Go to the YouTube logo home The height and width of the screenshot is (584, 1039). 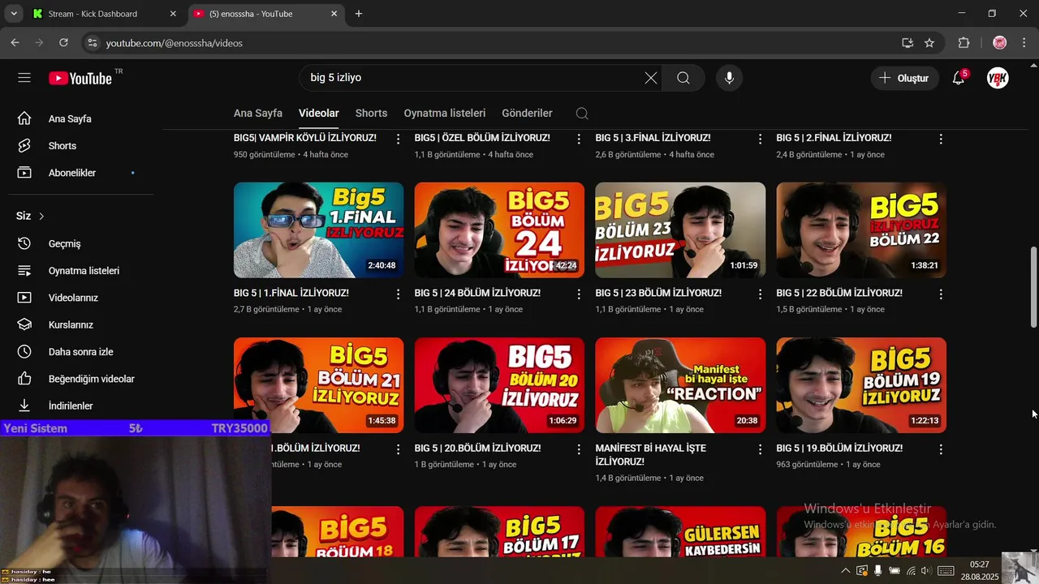pos(80,78)
